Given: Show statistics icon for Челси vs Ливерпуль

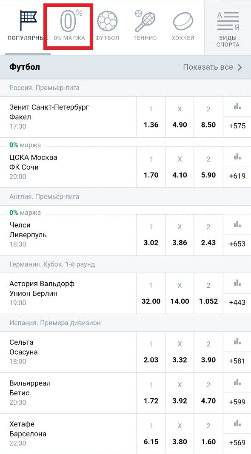Looking at the screenshot, I should pyautogui.click(x=237, y=224).
